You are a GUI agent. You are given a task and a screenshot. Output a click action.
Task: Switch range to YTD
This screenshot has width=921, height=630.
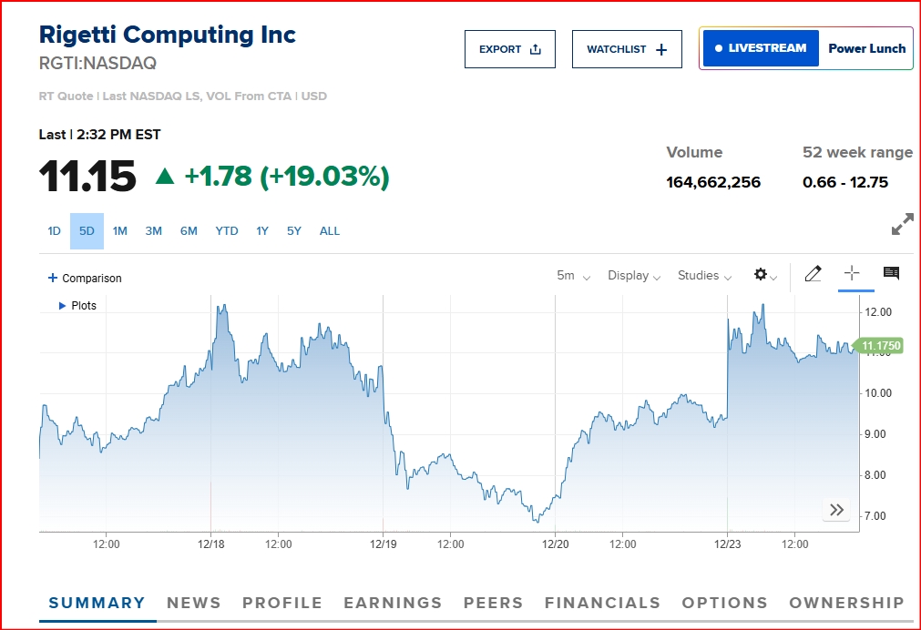(227, 231)
